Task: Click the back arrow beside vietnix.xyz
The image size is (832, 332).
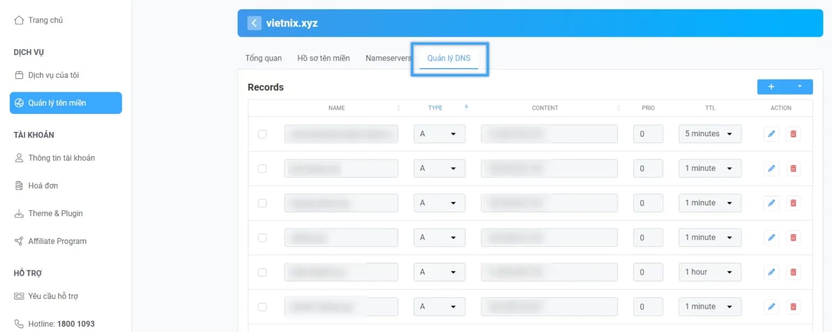Action: 254,23
